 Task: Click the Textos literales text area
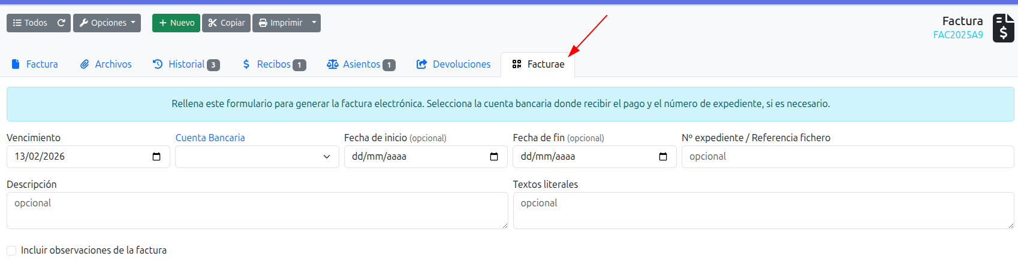[x=764, y=211]
